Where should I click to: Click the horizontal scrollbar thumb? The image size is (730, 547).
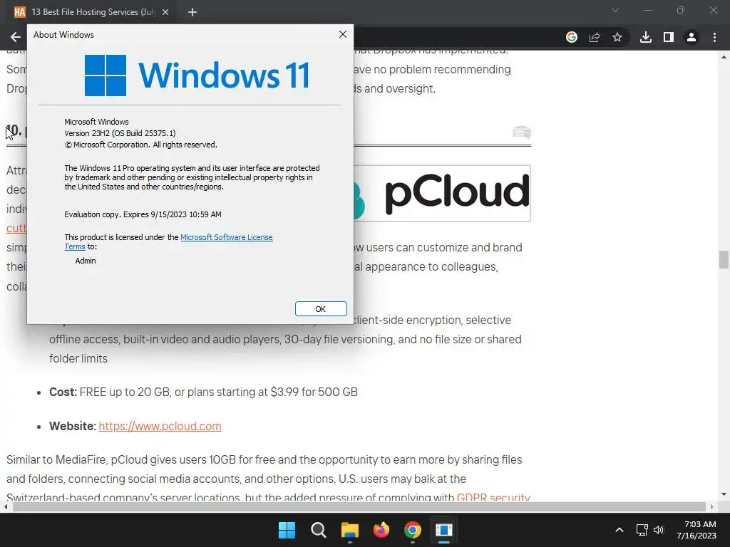click(x=359, y=506)
